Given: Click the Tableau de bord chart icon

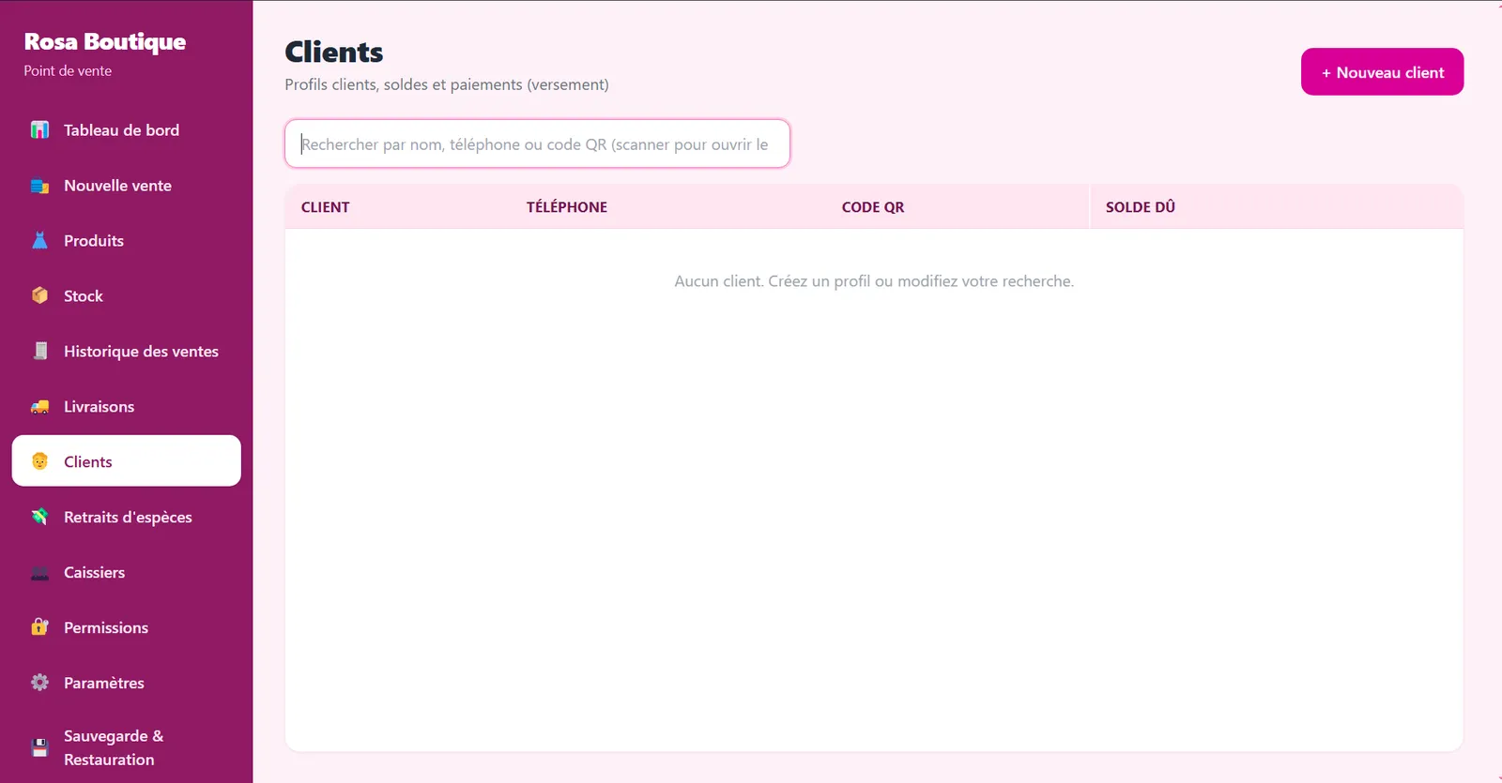Looking at the screenshot, I should (39, 130).
